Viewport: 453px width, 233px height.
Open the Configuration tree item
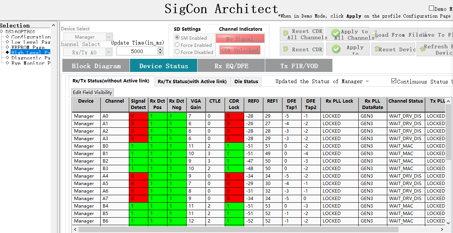click(31, 37)
